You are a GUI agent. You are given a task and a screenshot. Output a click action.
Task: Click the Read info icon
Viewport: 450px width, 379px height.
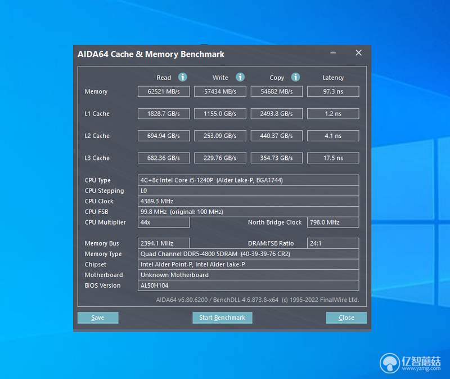[x=182, y=77]
